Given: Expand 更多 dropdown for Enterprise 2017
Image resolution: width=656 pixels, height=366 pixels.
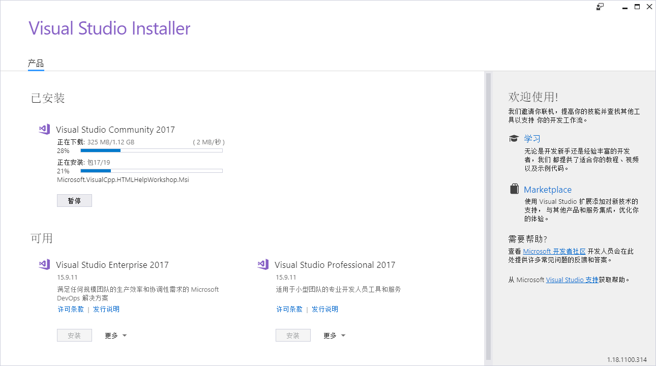Looking at the screenshot, I should (x=116, y=335).
